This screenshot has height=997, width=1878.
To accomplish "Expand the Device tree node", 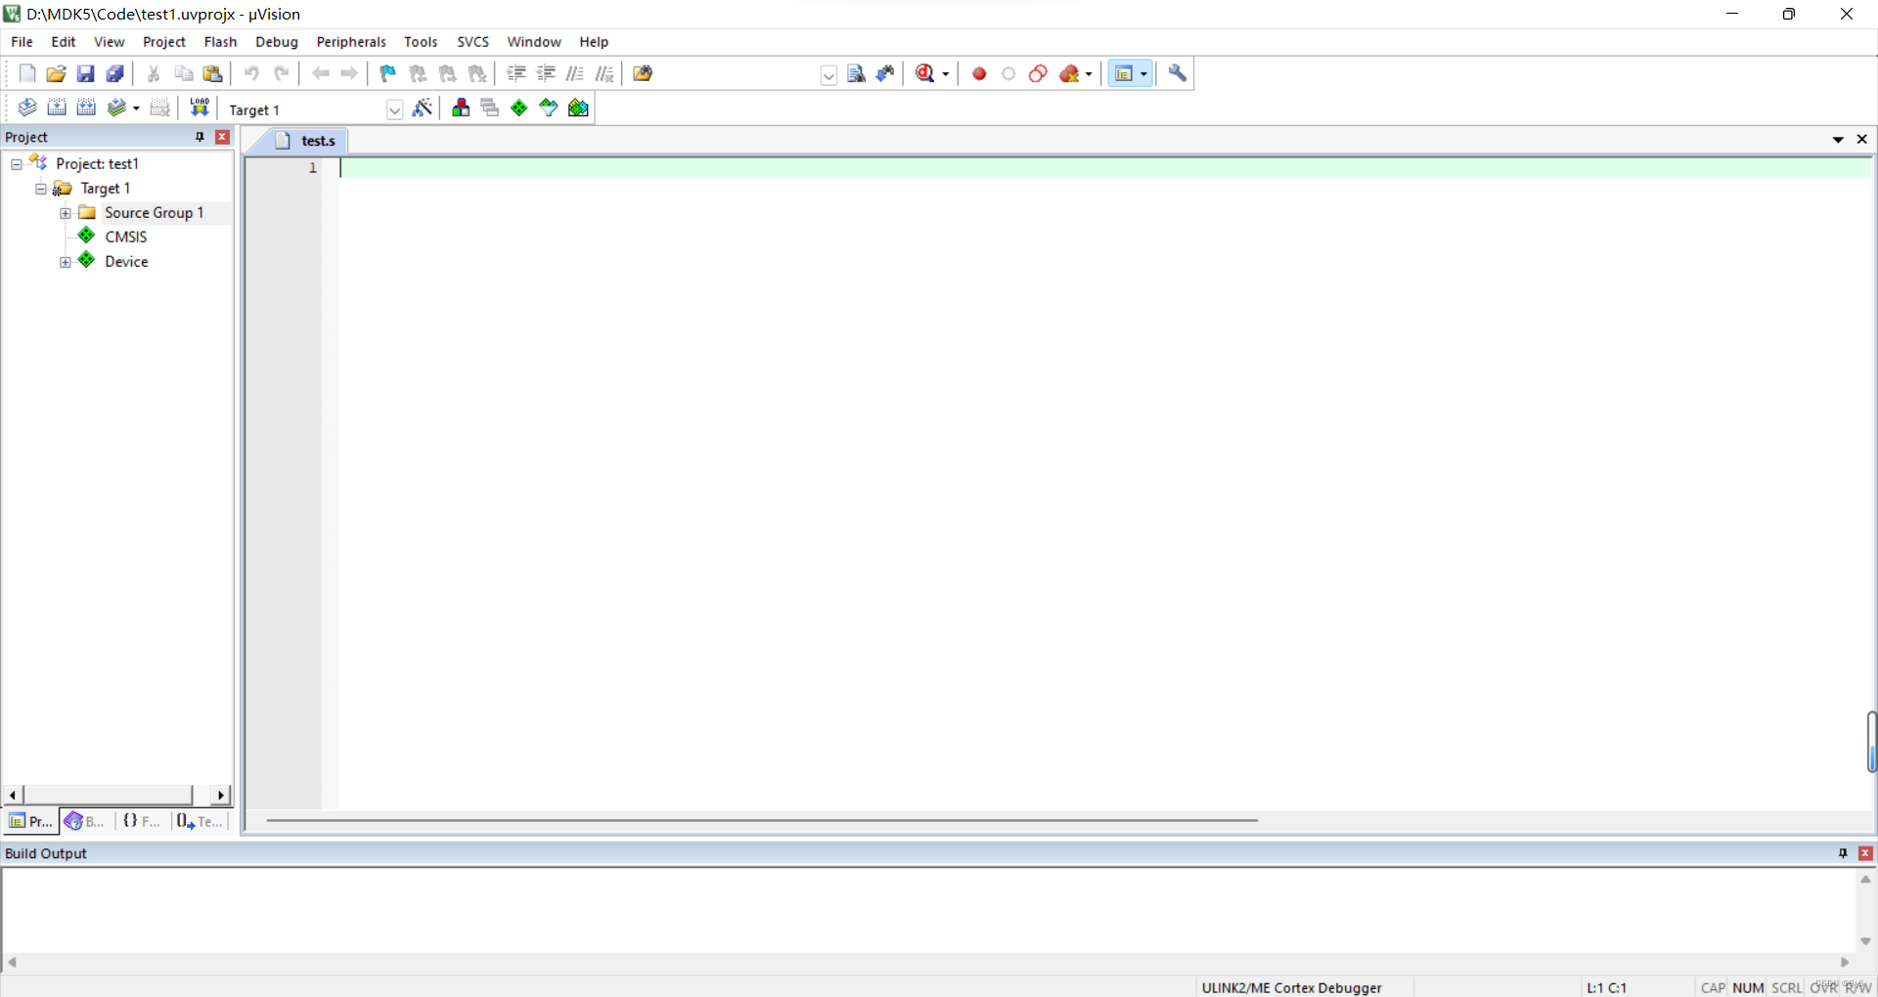I will click(66, 262).
